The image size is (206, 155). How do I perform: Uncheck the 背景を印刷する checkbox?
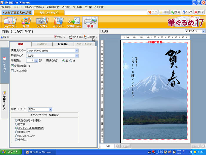[12, 66]
